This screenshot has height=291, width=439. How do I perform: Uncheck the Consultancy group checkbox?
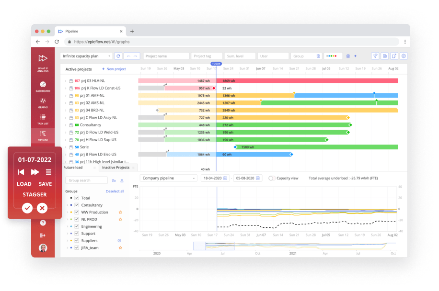[77, 205]
